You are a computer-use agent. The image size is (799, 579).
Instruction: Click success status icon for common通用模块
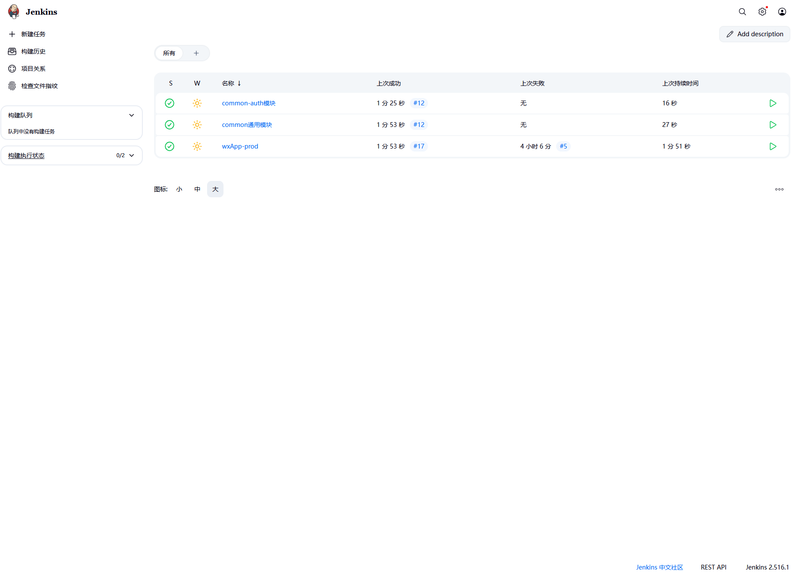tap(170, 125)
